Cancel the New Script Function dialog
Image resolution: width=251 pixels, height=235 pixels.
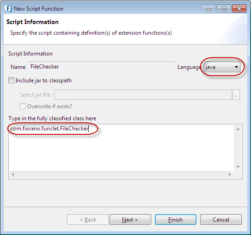[221, 219]
